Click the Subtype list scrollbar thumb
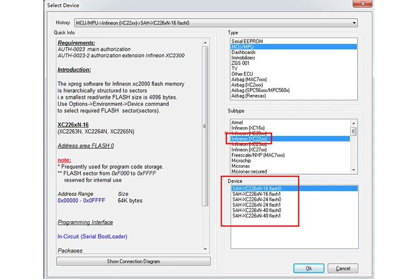418x279 pixels. tap(353, 131)
